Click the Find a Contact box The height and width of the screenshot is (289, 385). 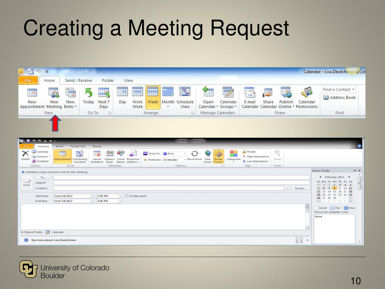pos(339,90)
